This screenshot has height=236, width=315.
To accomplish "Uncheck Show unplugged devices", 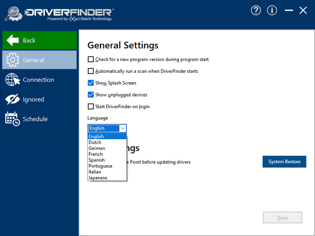I will pyautogui.click(x=91, y=95).
